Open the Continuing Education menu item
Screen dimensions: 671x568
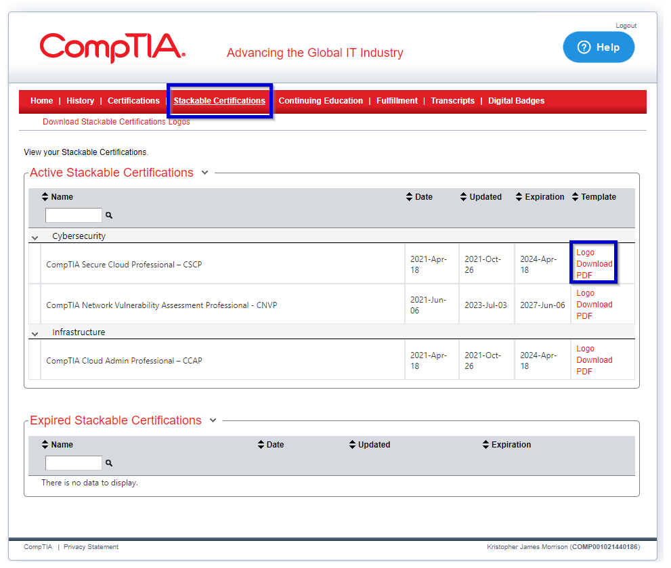click(320, 101)
